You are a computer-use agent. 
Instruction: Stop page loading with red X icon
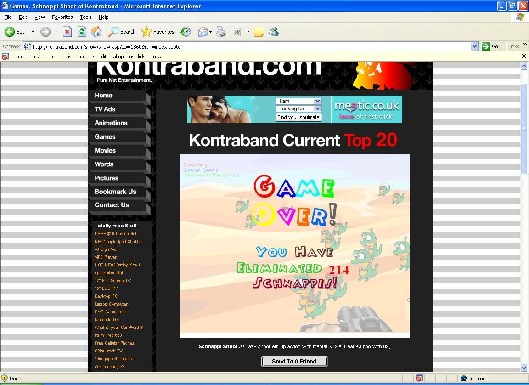click(67, 32)
